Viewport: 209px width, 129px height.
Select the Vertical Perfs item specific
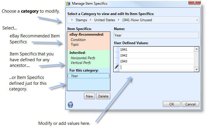tap(81, 63)
